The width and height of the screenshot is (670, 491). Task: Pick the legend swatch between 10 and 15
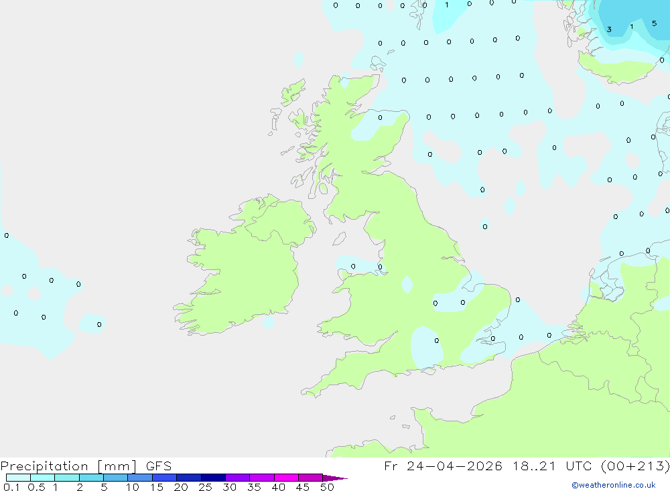[x=140, y=478]
